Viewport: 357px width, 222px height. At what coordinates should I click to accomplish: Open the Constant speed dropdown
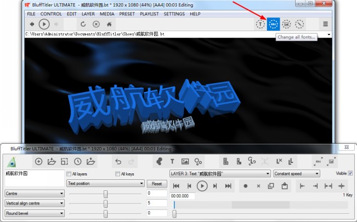[296, 174]
